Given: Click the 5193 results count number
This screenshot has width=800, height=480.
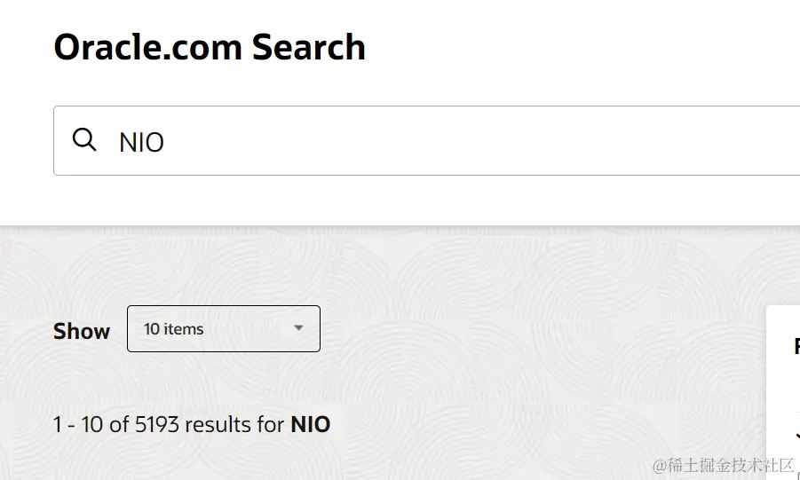Looking at the screenshot, I should click(157, 424).
